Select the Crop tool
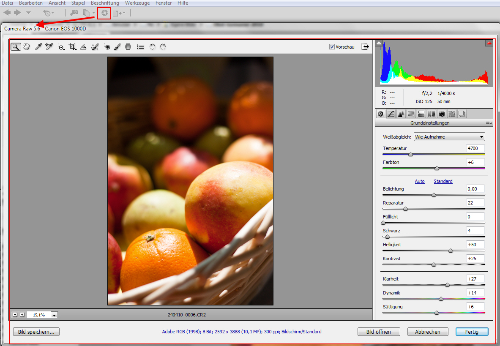This screenshot has height=346, width=500. tap(72, 47)
